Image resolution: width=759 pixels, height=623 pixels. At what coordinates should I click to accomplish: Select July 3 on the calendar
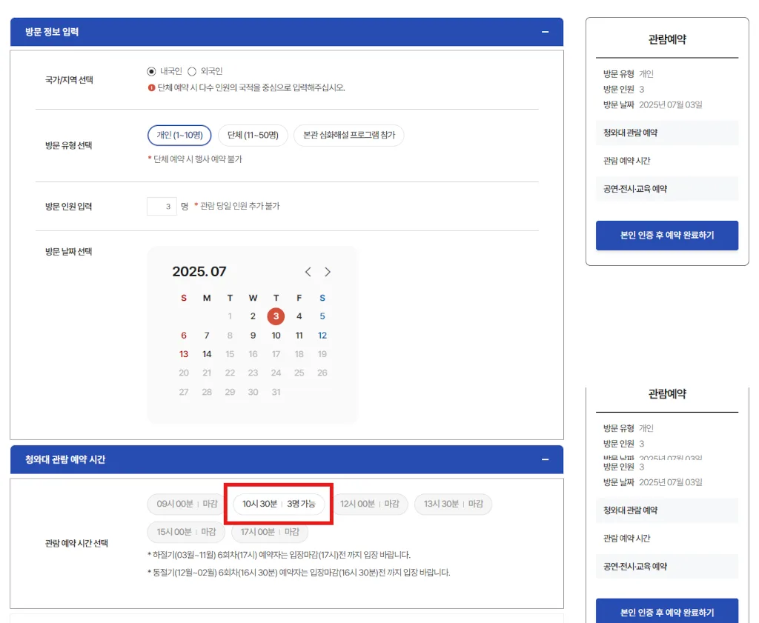[276, 316]
